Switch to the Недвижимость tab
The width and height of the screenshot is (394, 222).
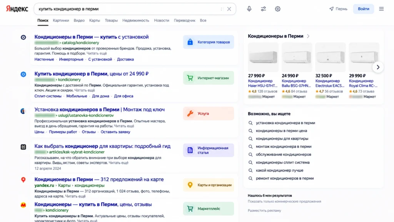coord(136,20)
